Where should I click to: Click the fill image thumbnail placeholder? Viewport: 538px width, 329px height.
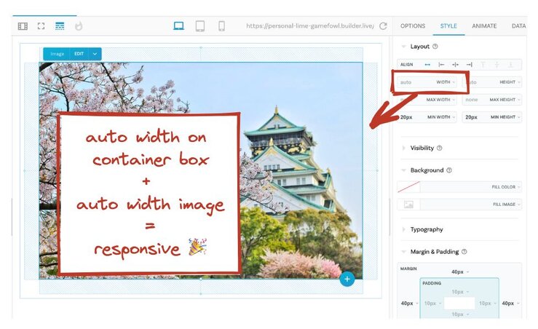[408, 205]
